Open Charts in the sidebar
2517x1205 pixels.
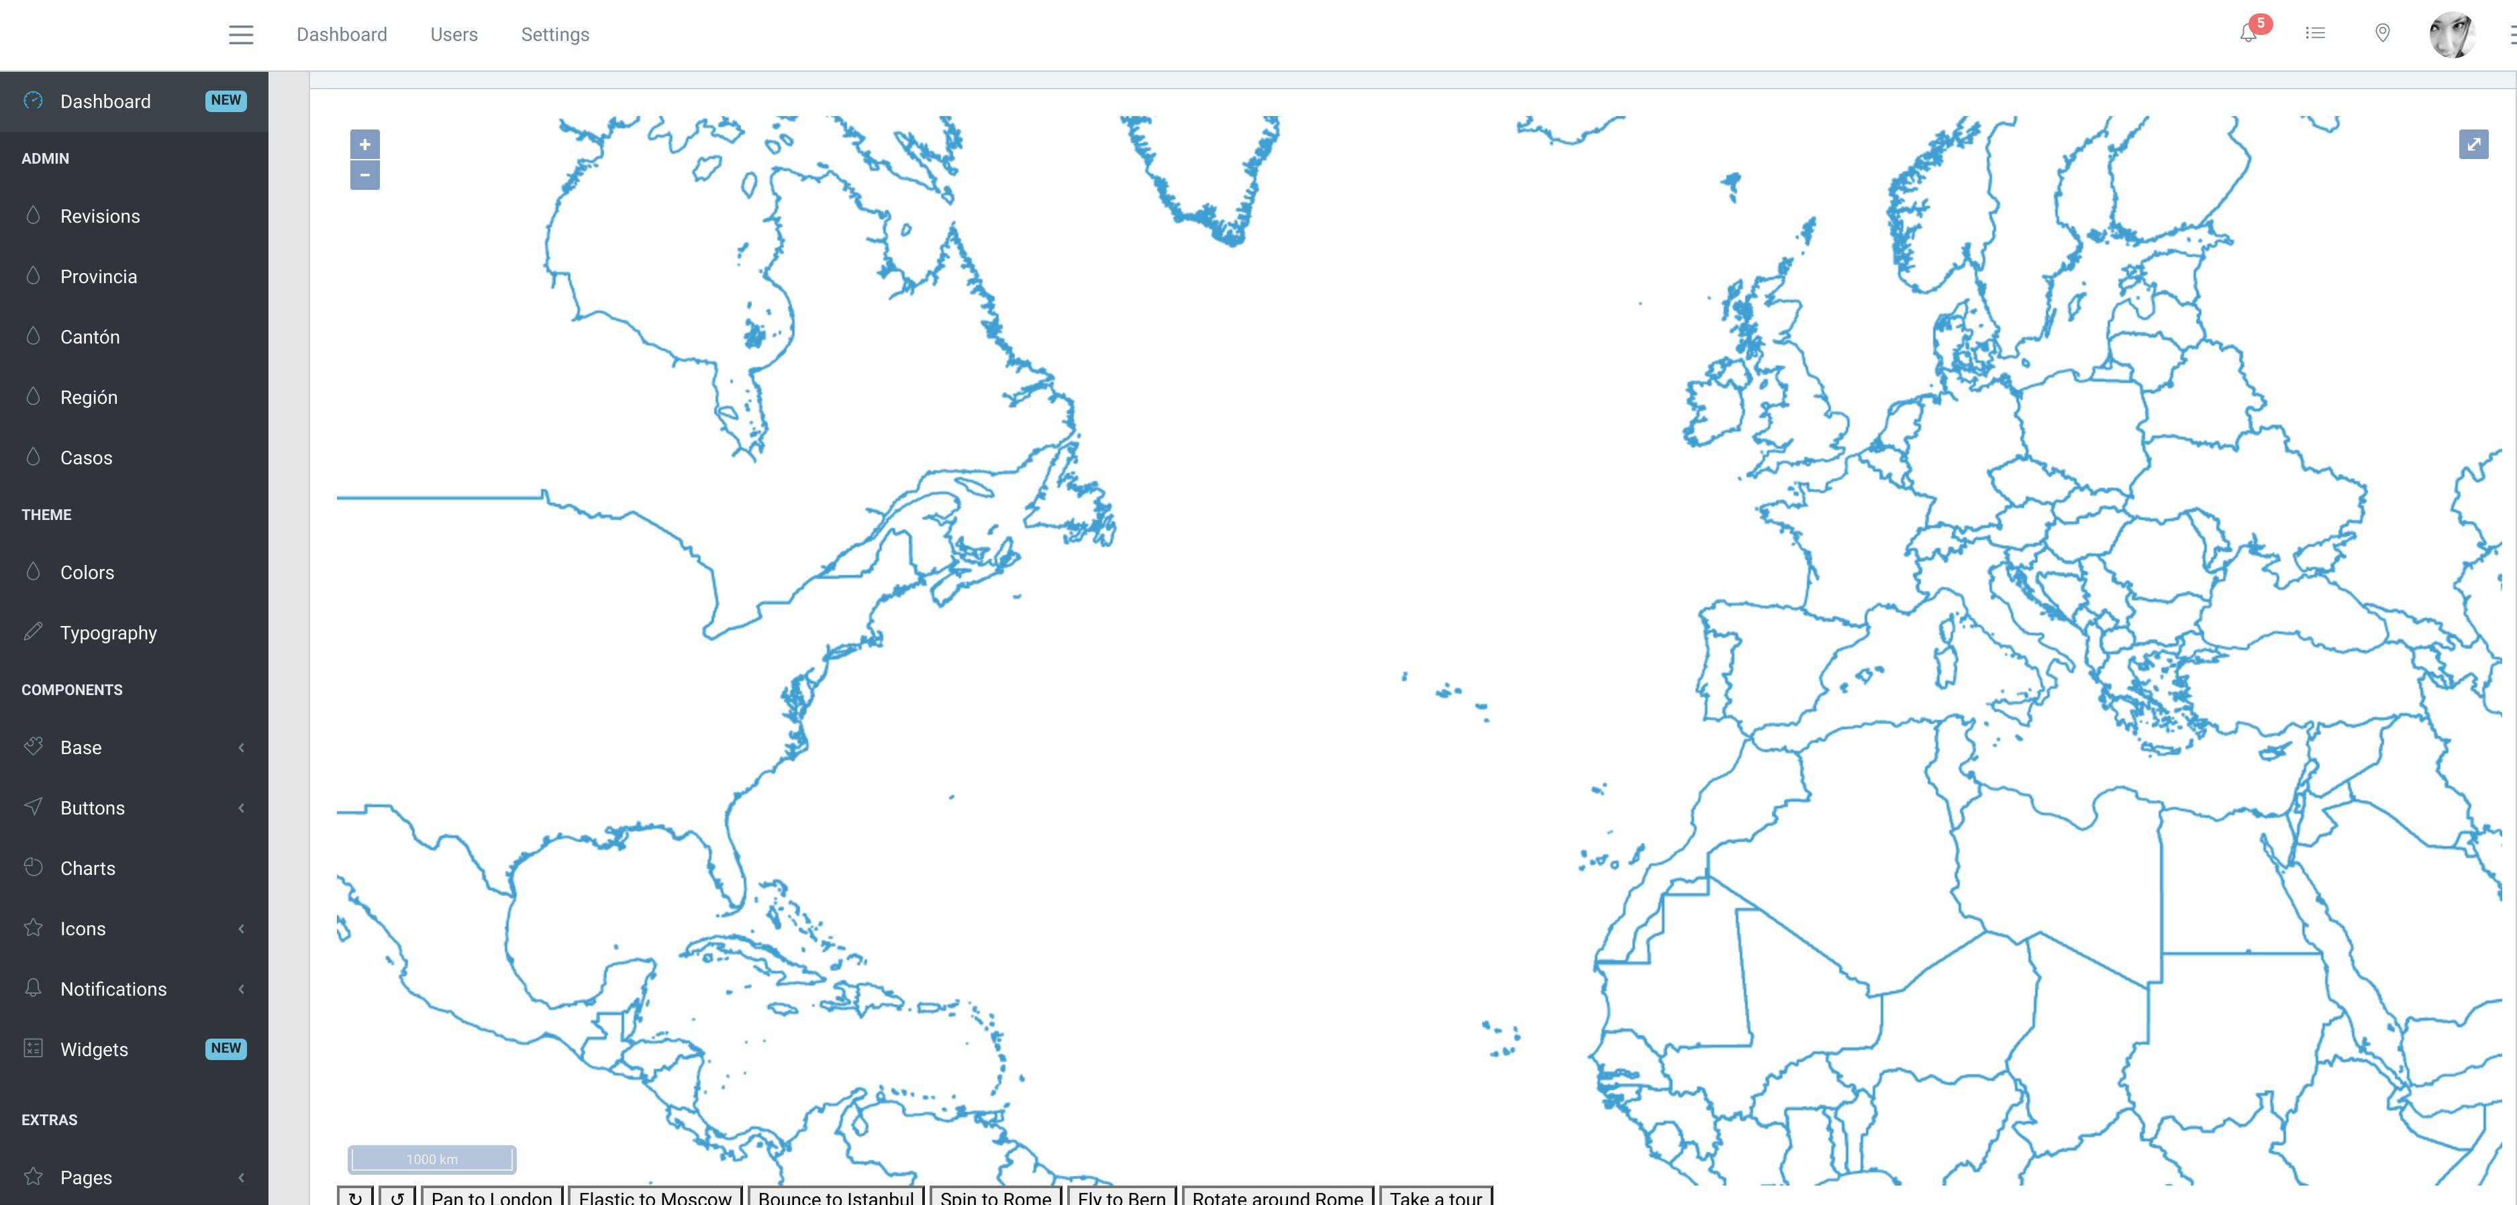coord(87,868)
